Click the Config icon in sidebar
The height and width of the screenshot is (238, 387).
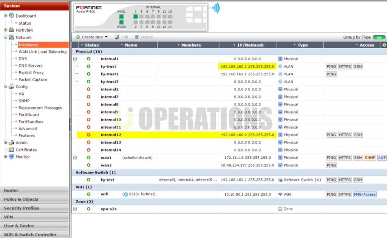click(11, 86)
